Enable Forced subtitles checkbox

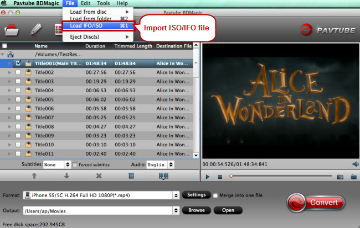pos(75,165)
